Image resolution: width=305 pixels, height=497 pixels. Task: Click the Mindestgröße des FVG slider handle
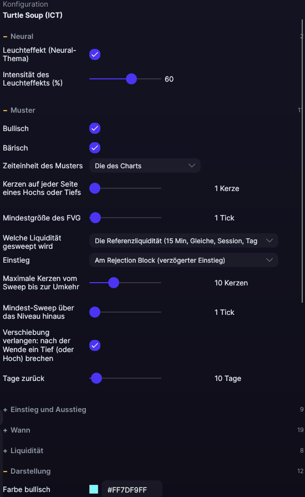click(95, 218)
